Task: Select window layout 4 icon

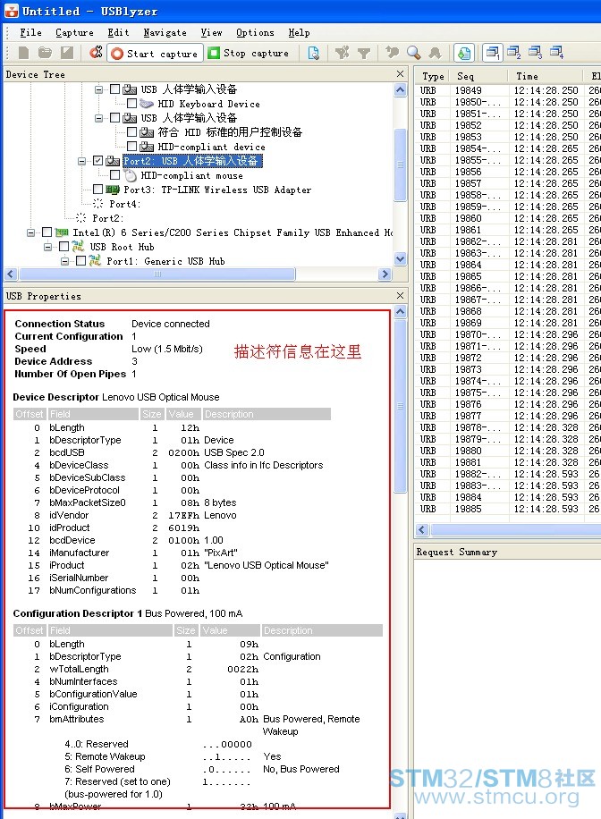Action: click(556, 53)
